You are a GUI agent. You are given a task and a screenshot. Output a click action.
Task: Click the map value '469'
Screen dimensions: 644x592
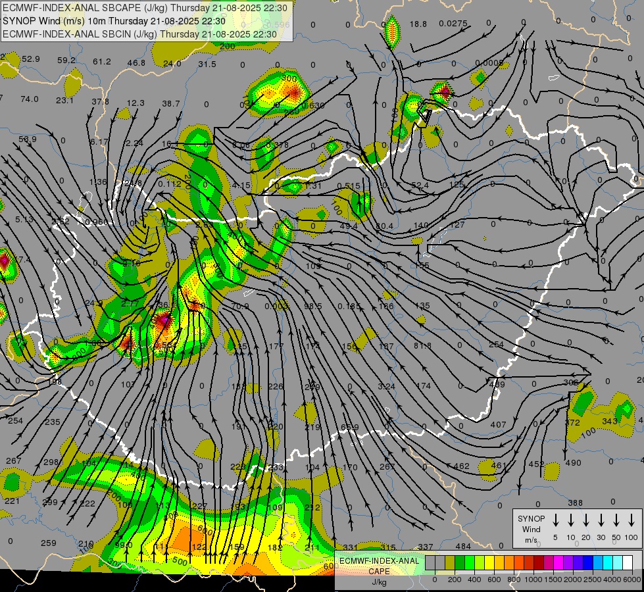497,385
